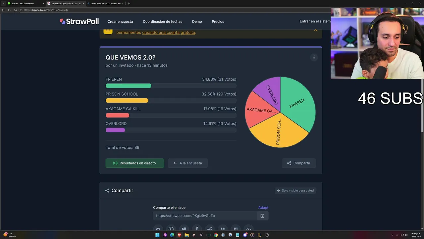The height and width of the screenshot is (239, 424).
Task: Open the volume control in the system tray
Action: (x=406, y=235)
